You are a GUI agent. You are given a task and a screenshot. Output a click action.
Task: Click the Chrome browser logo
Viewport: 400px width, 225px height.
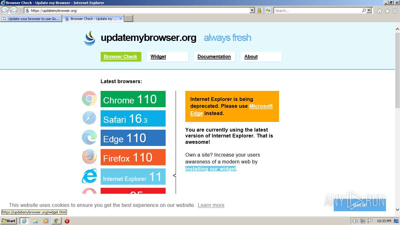[x=89, y=99]
